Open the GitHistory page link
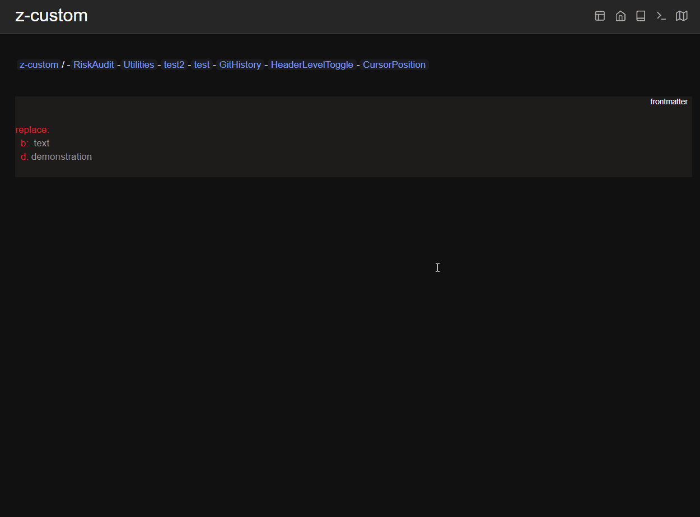 (x=240, y=65)
